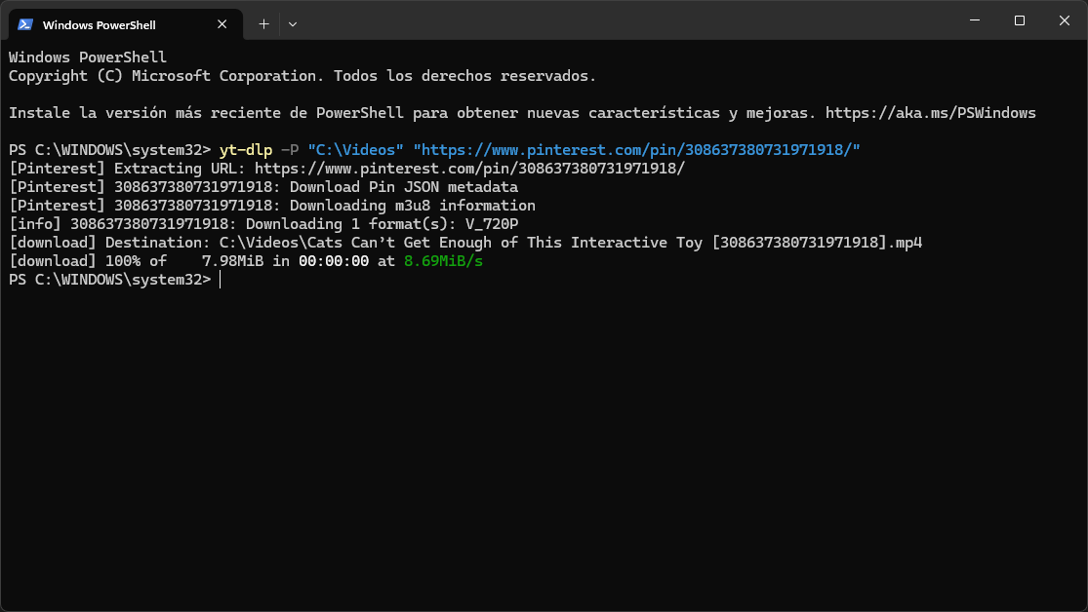The width and height of the screenshot is (1088, 612).
Task: Maximize the terminal window
Action: [x=1020, y=20]
